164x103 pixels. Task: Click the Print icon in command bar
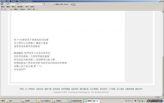[11, 9]
